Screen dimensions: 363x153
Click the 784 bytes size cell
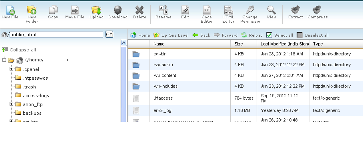coord(244,98)
